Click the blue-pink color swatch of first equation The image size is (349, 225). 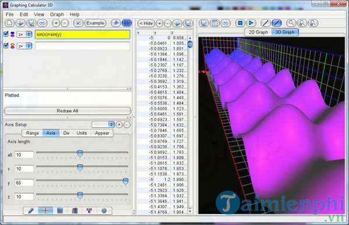tap(12, 34)
